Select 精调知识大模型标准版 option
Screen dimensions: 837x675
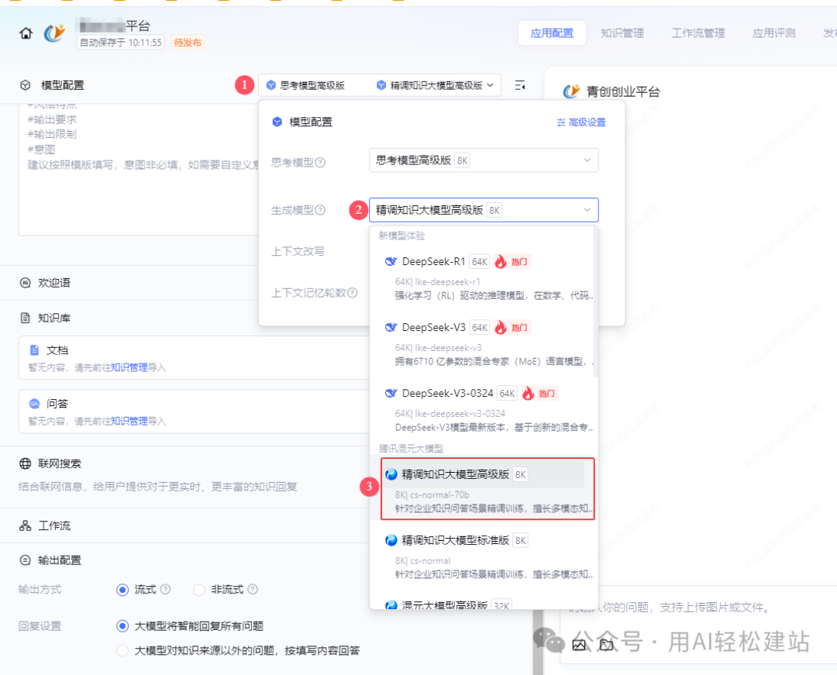[483, 556]
